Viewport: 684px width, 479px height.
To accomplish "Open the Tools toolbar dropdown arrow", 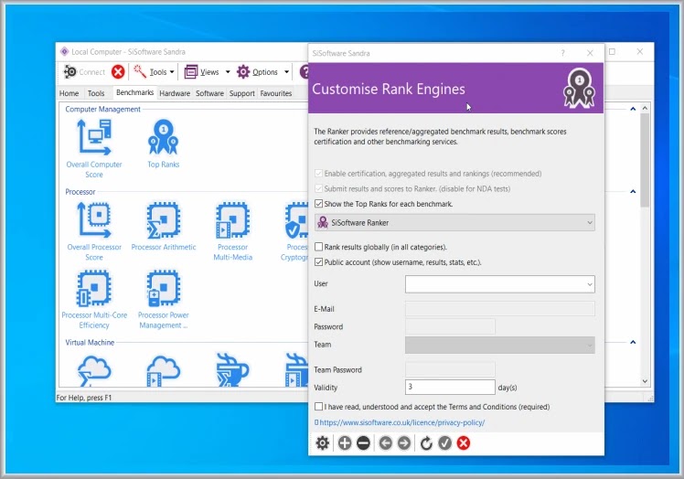I will pos(172,71).
